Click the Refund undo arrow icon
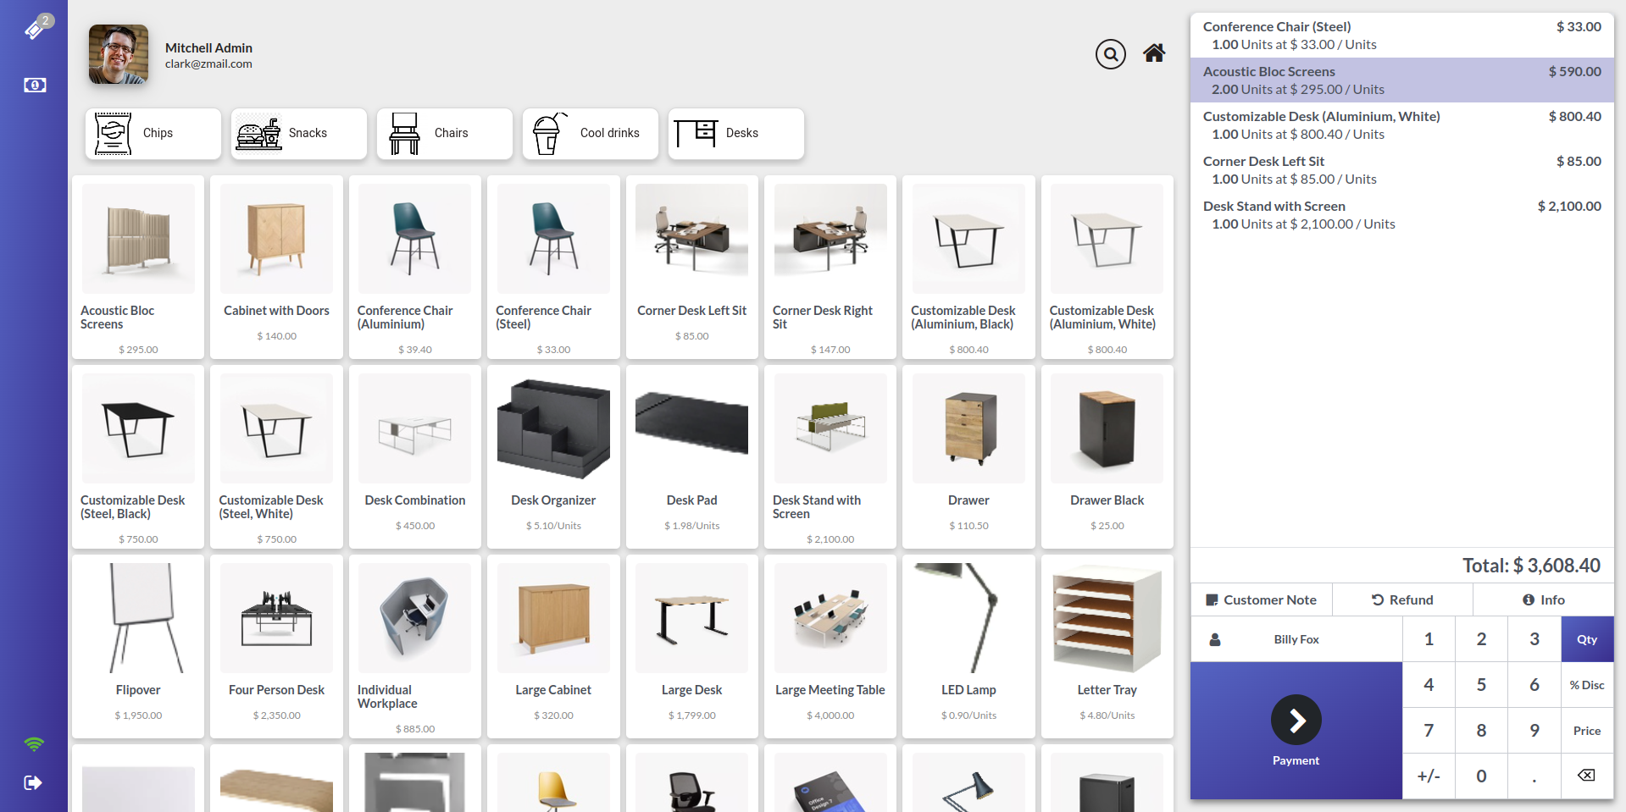1626x812 pixels. click(1378, 599)
